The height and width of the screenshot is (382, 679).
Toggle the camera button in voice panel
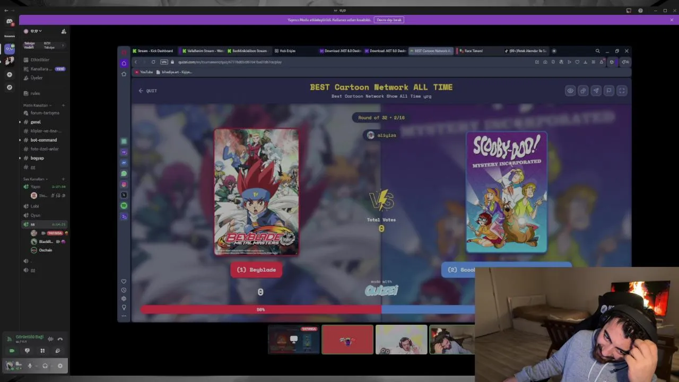12,351
